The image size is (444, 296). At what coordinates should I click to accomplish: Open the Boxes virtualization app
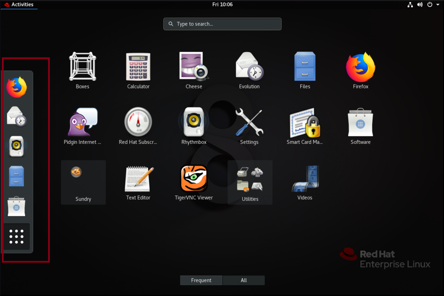click(82, 67)
